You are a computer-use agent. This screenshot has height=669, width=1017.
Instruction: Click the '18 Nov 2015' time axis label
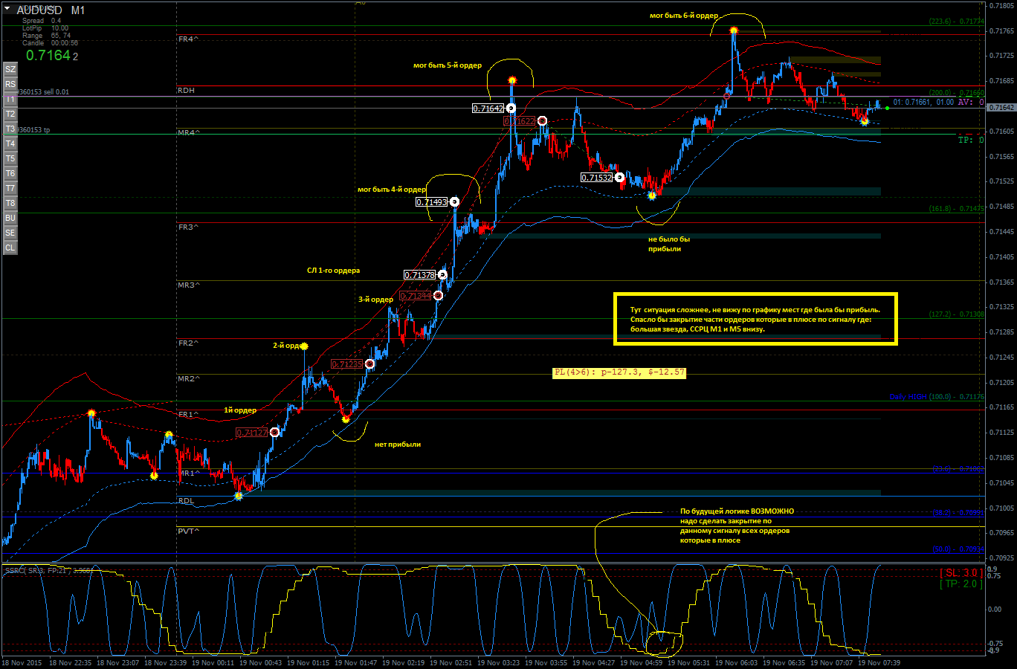point(22,662)
